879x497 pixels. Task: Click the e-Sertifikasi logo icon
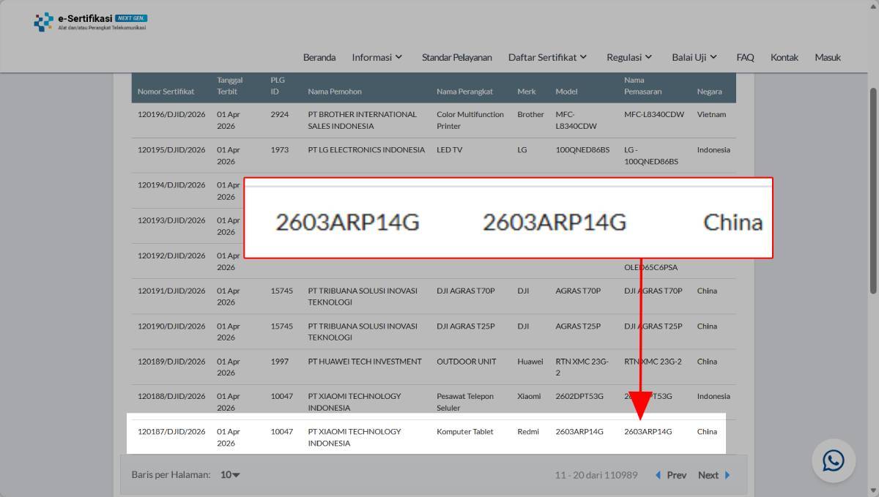click(x=44, y=22)
